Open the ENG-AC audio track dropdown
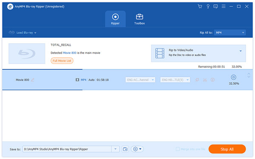The image size is (255, 159). coord(140,80)
